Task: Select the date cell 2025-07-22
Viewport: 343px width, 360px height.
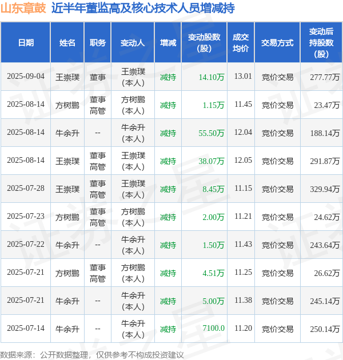Action: [26, 245]
